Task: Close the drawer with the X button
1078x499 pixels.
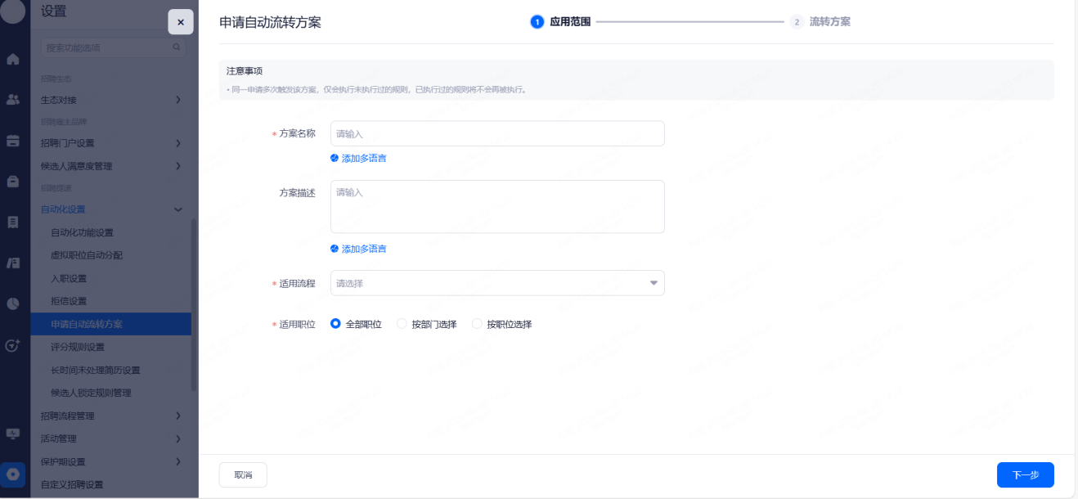Action: tap(181, 22)
